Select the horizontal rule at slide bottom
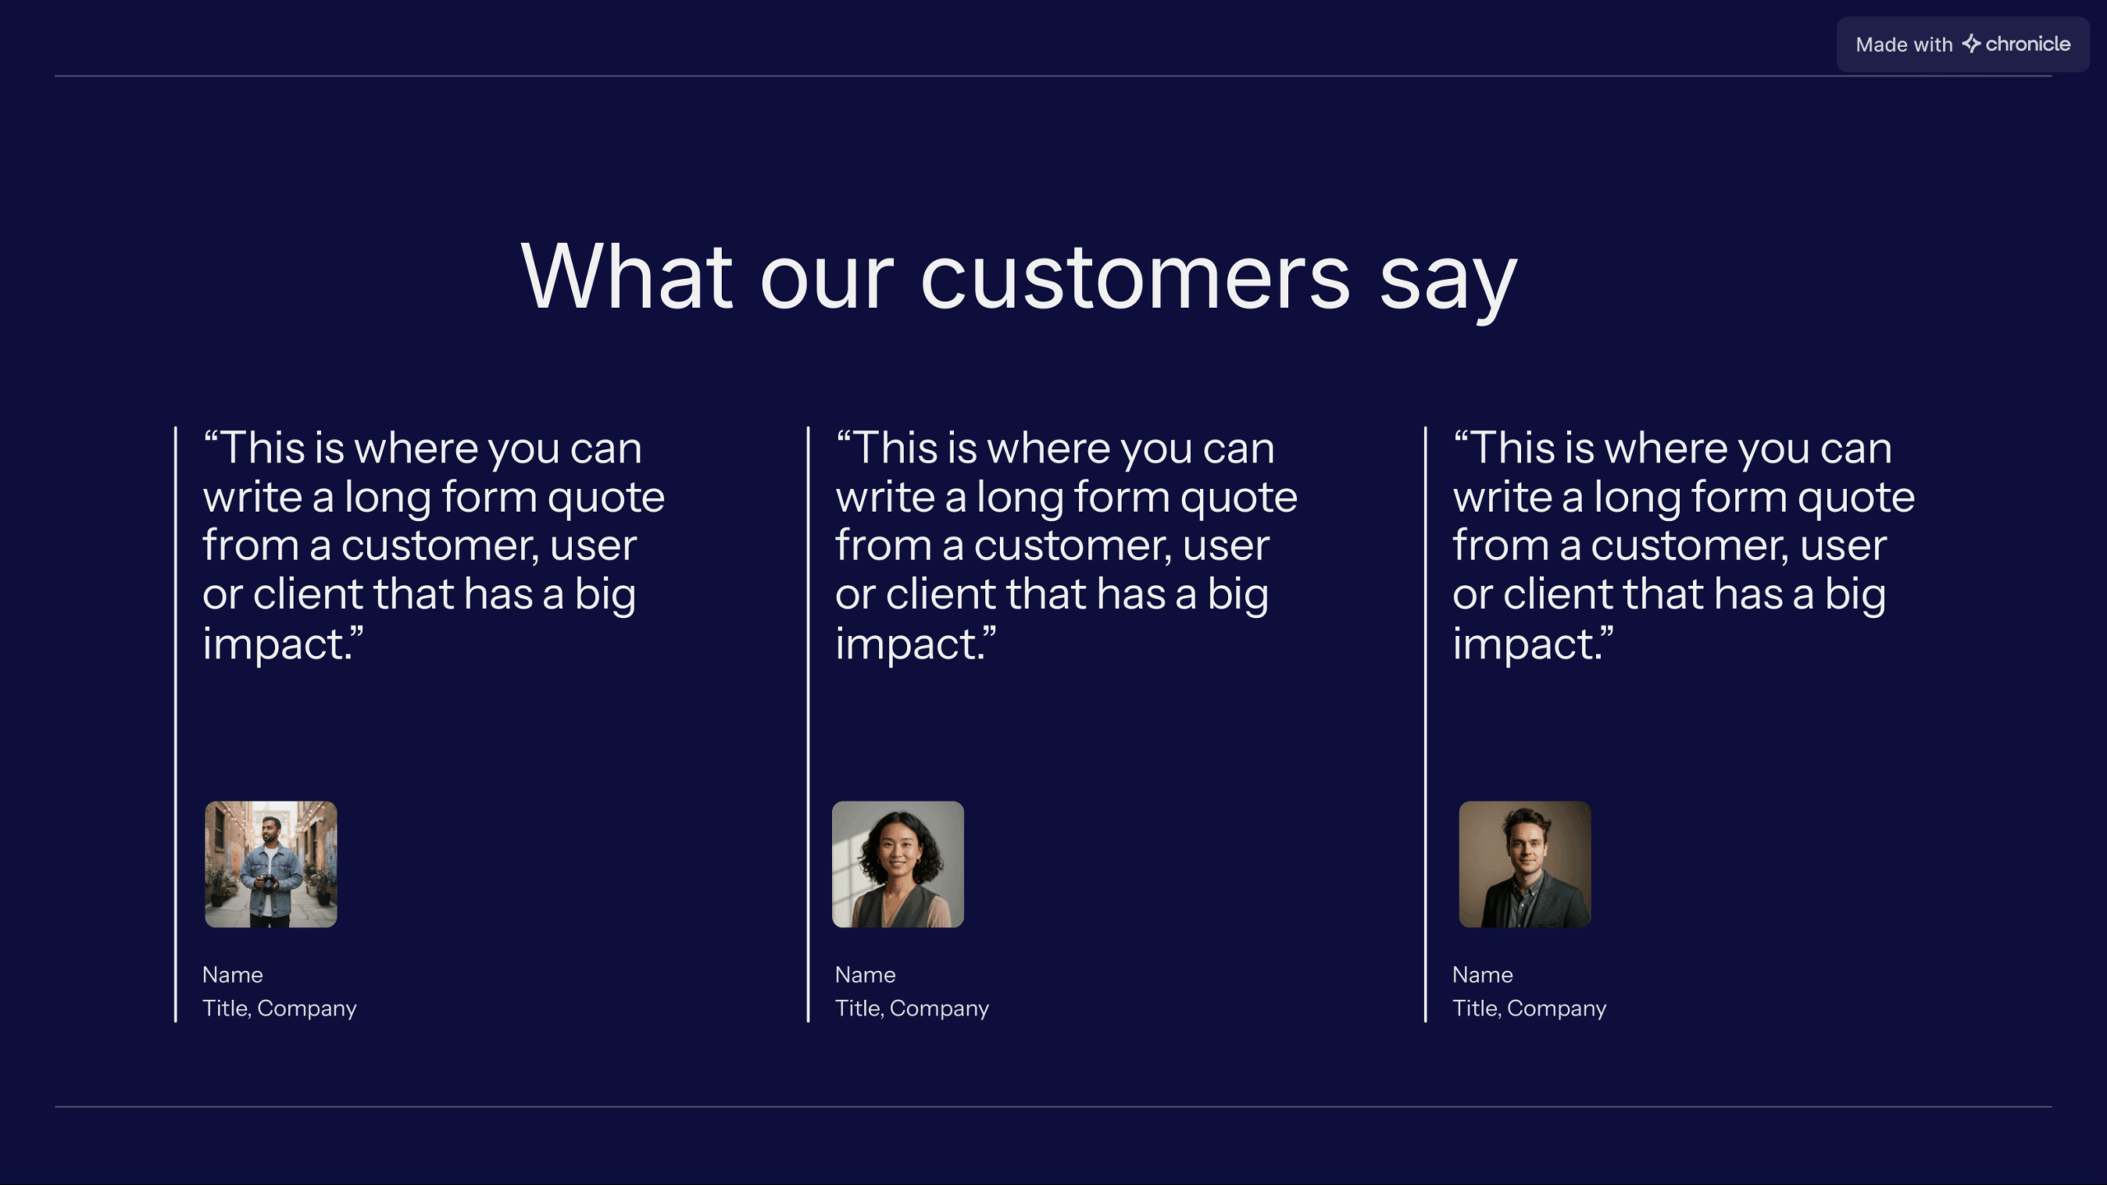The image size is (2107, 1185). pyautogui.click(x=1053, y=1107)
